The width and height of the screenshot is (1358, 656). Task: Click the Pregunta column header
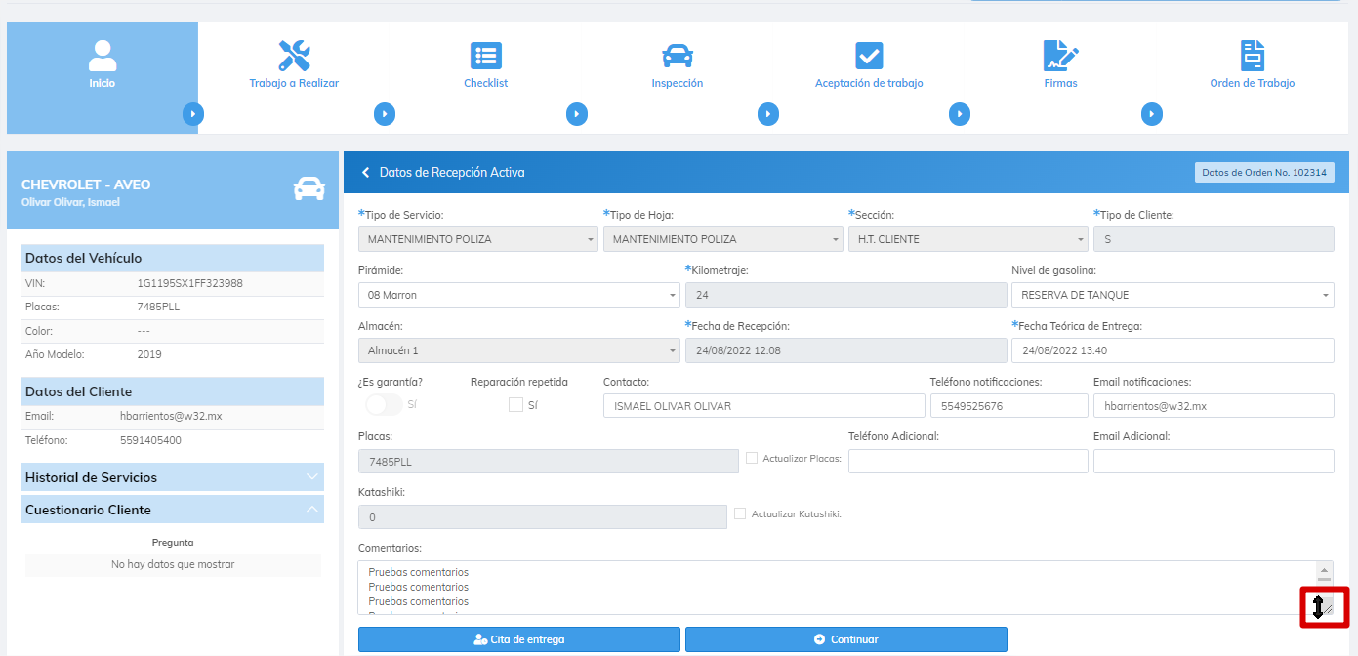(173, 542)
